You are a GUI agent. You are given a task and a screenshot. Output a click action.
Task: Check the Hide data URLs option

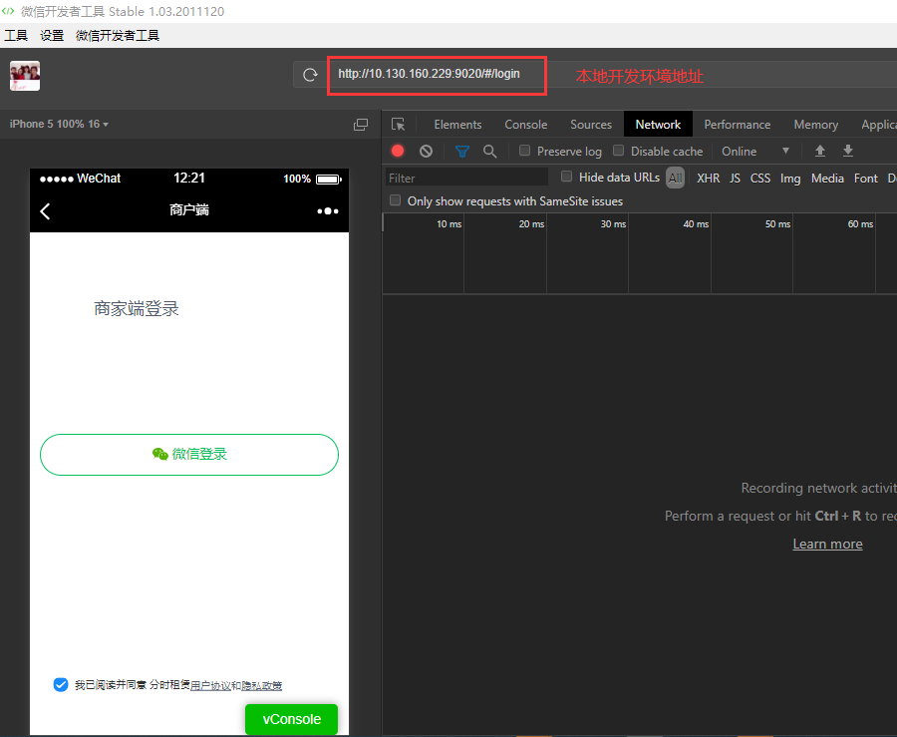[x=567, y=178]
